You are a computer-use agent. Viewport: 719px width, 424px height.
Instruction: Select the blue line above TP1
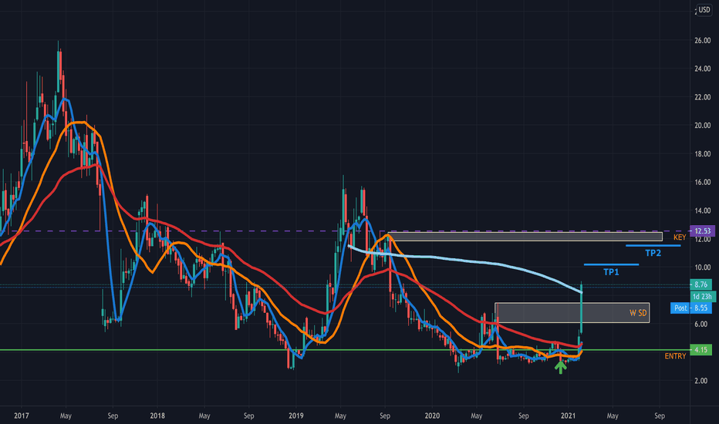[x=611, y=264]
